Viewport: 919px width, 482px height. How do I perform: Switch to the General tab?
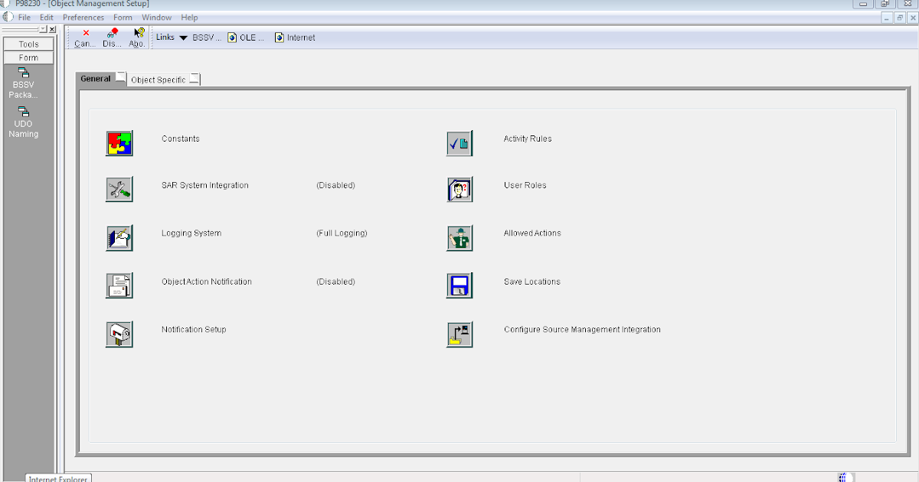click(x=101, y=78)
